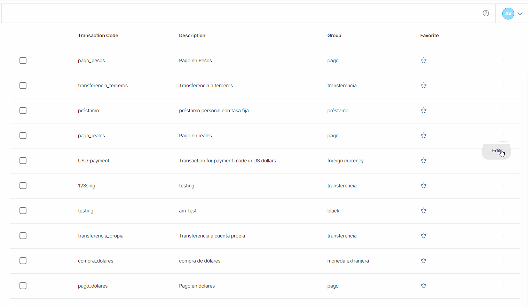Favorite the compra_dolares row star
Viewport: 528px width, 307px height.
(424, 261)
